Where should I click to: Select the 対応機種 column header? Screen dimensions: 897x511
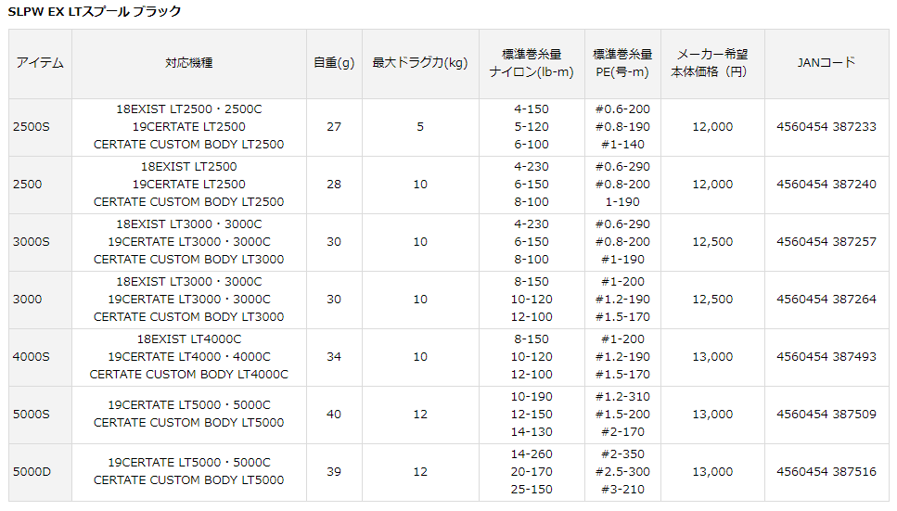coord(189,63)
